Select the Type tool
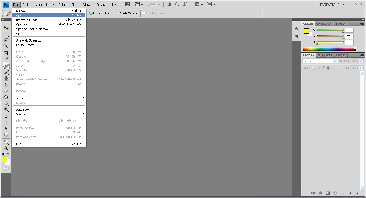The height and width of the screenshot is (198, 366). [x=6, y=122]
